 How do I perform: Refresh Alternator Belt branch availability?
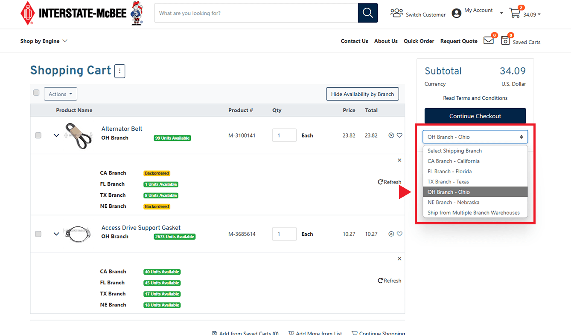(389, 182)
